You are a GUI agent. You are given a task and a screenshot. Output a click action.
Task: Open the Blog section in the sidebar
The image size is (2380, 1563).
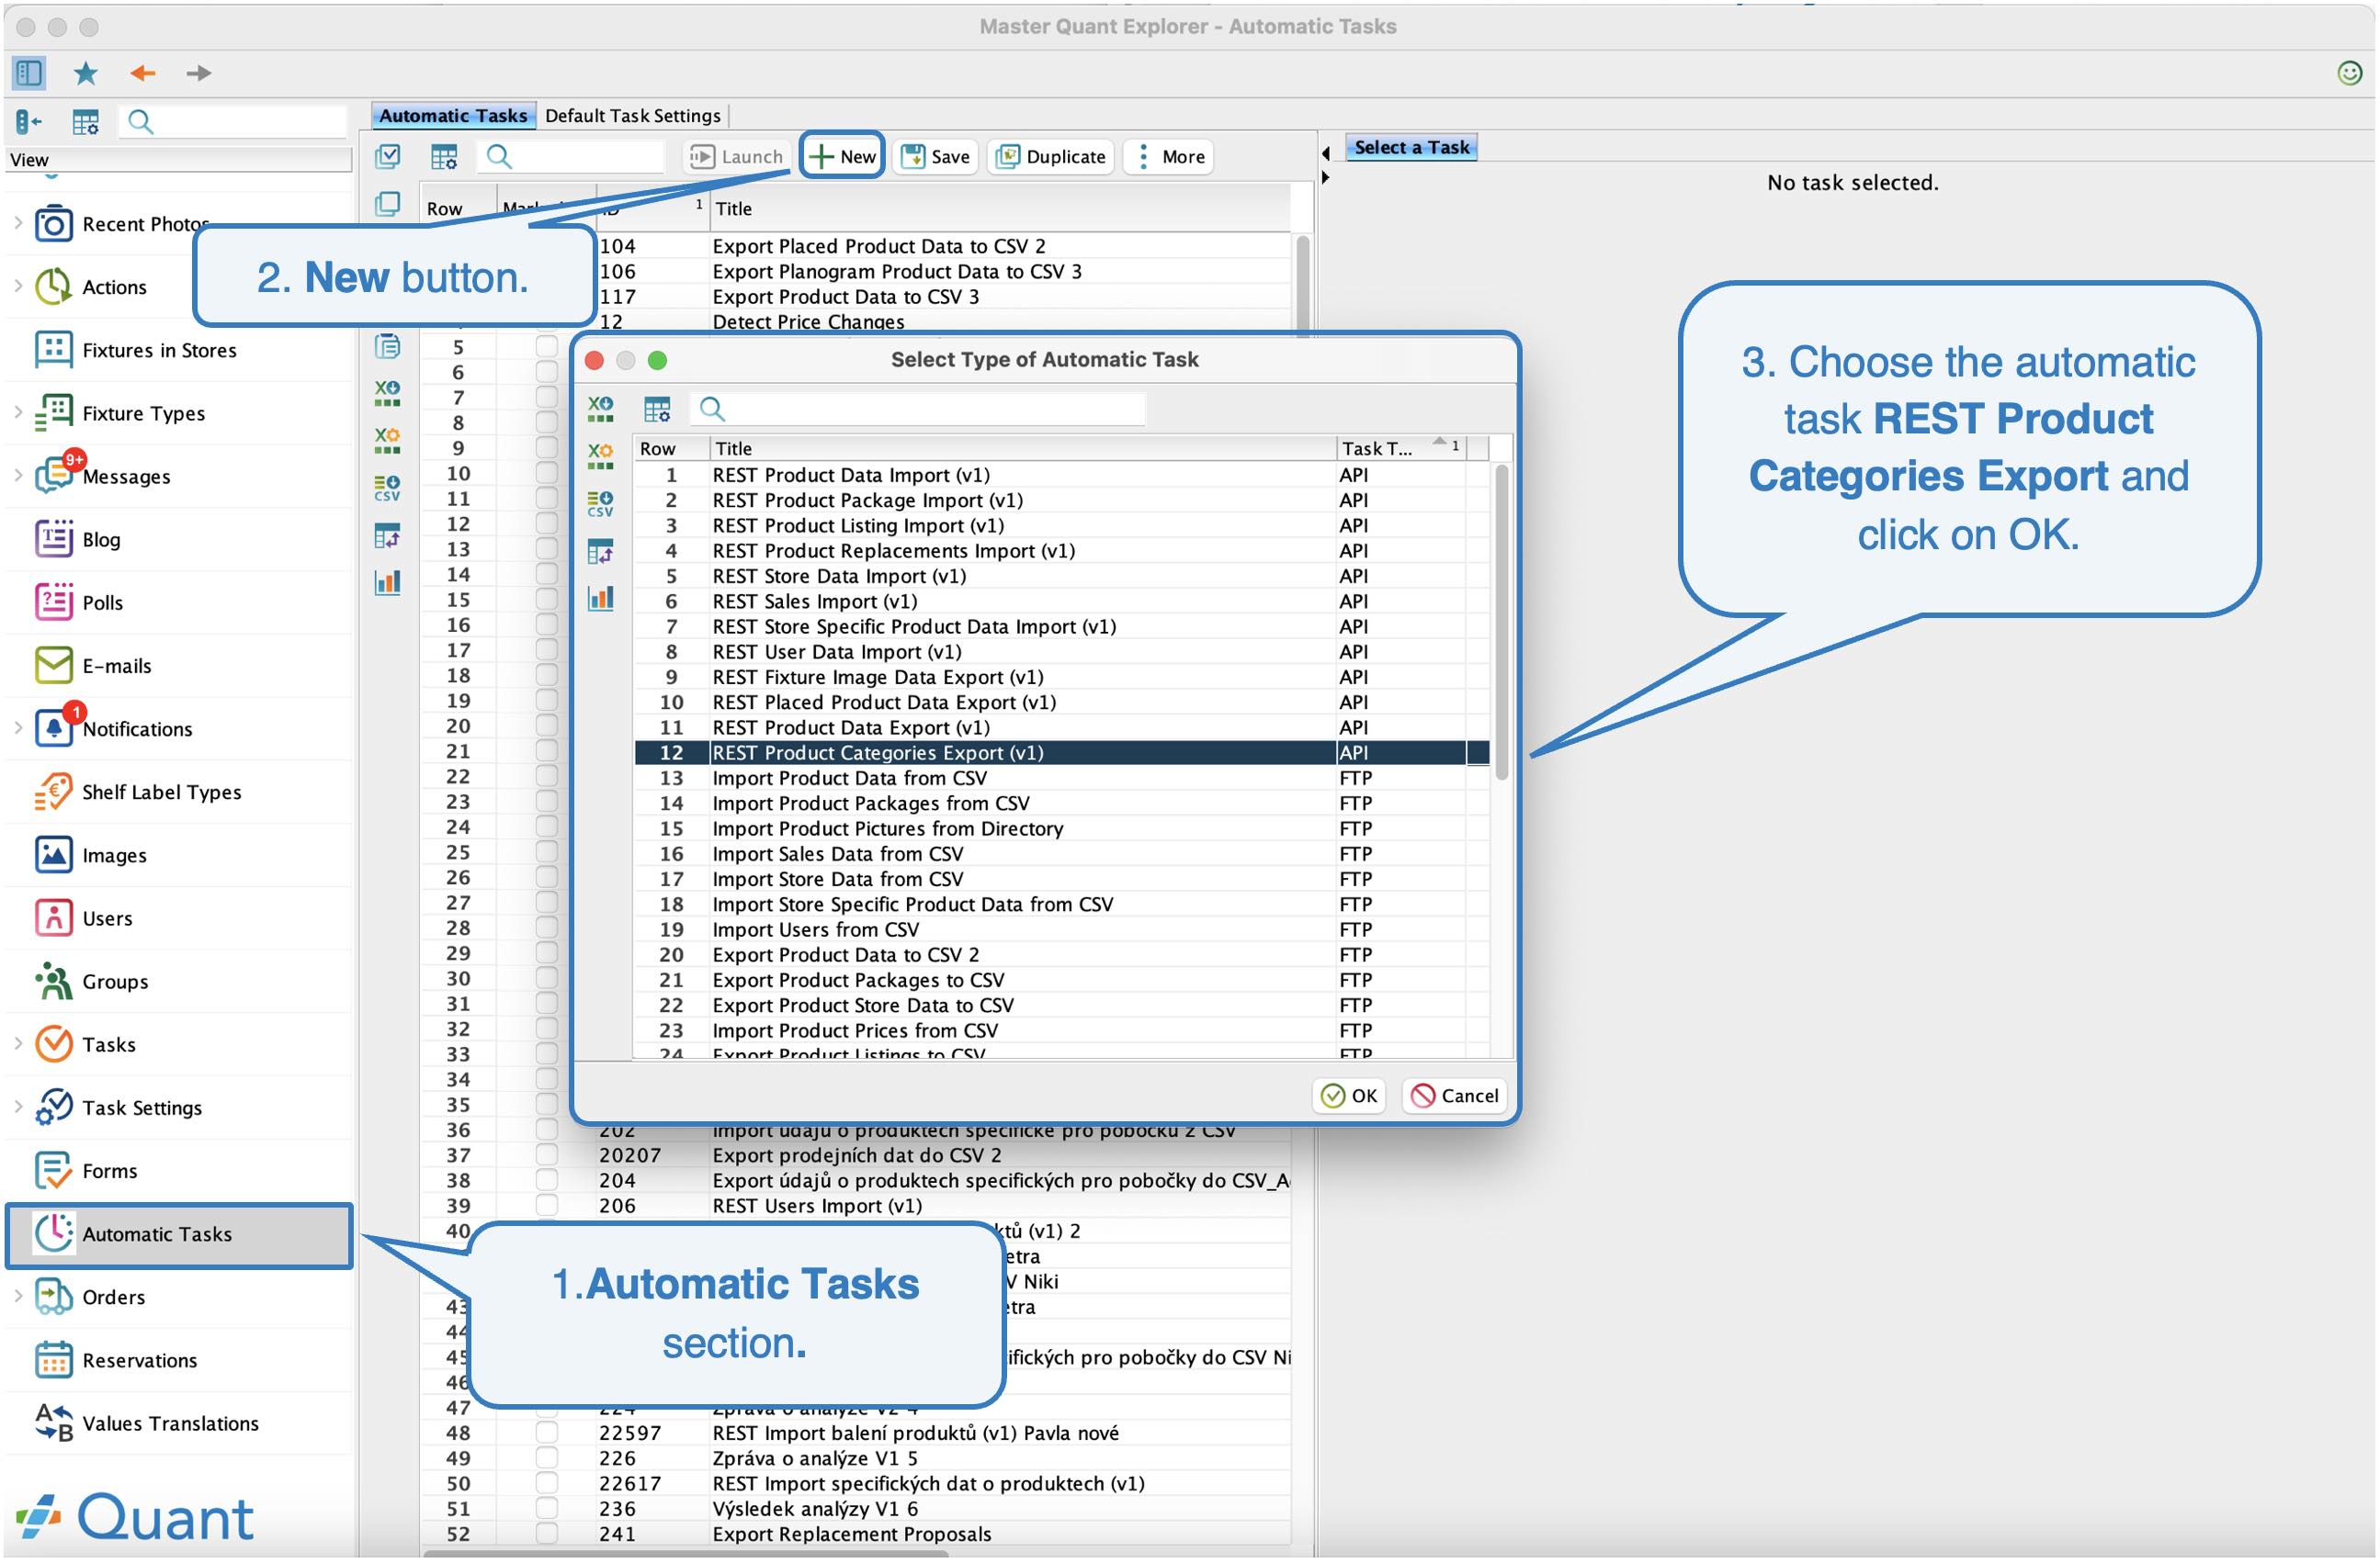tap(178, 540)
